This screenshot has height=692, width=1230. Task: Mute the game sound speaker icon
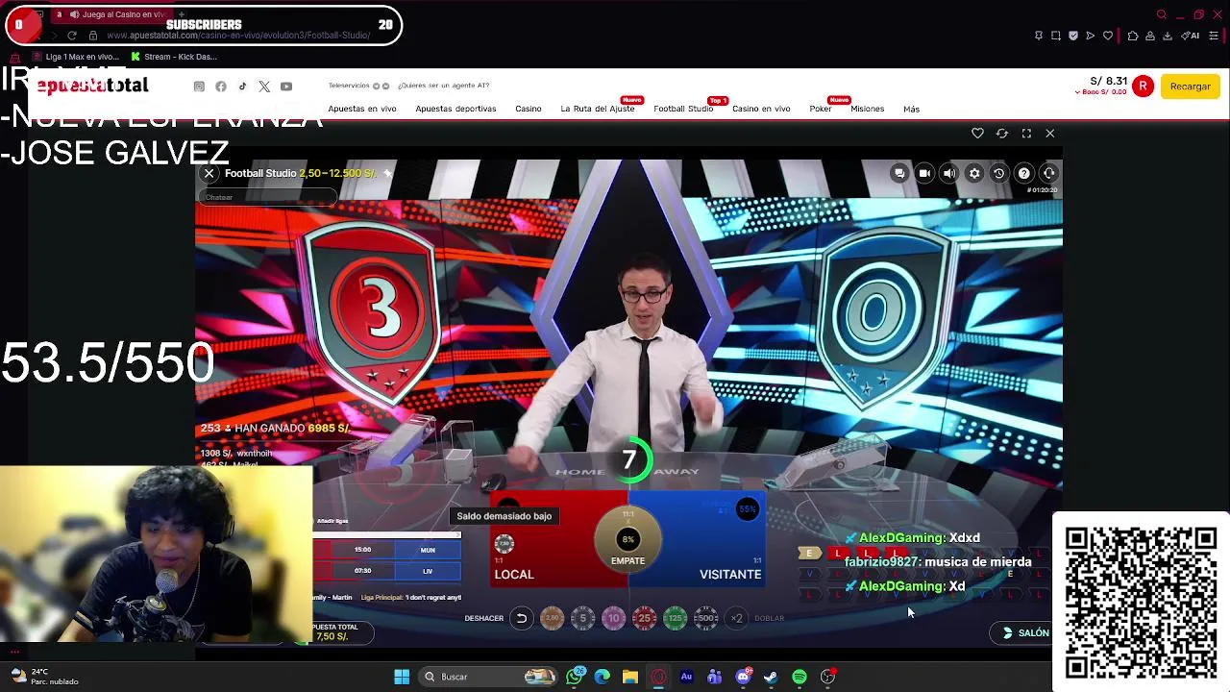coord(949,173)
